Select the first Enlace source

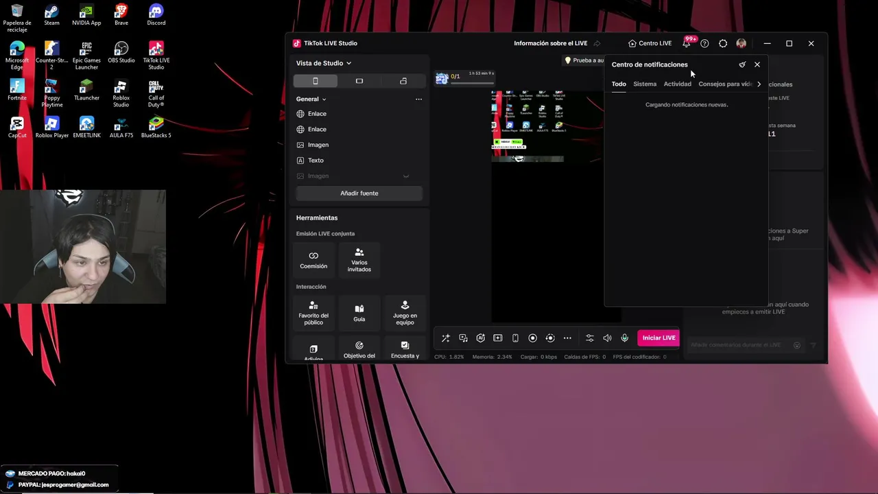(359, 114)
